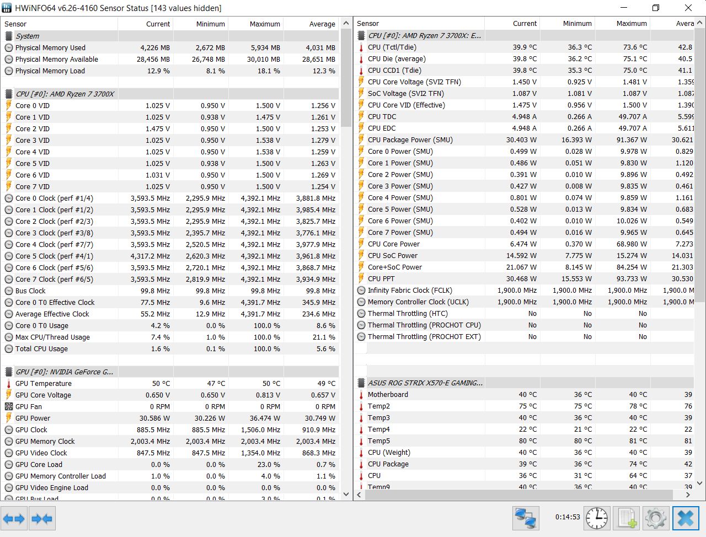Click the Infinity Fabric Clock (FCLK) icon
This screenshot has height=537, width=706.
point(361,290)
